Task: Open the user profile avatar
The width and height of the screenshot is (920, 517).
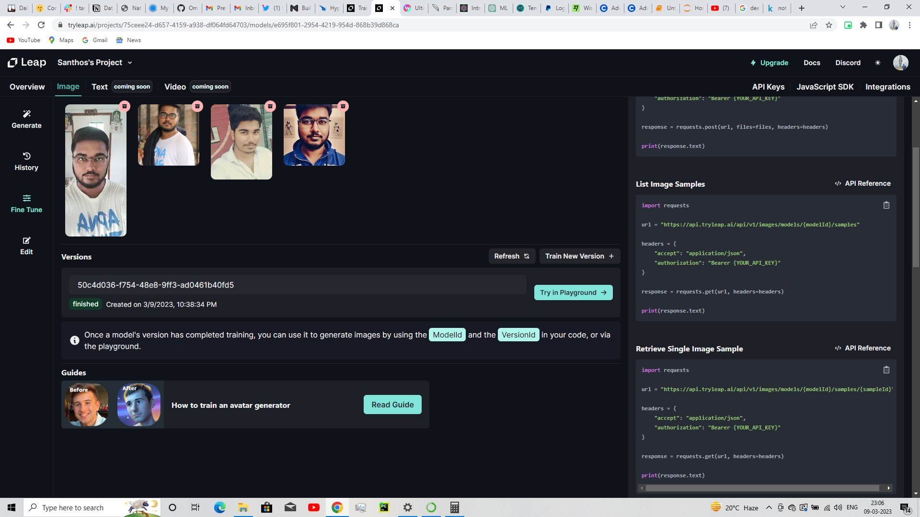Action: [900, 63]
